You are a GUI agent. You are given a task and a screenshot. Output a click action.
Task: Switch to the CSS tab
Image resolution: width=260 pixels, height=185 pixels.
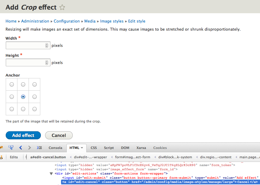[x=94, y=148]
